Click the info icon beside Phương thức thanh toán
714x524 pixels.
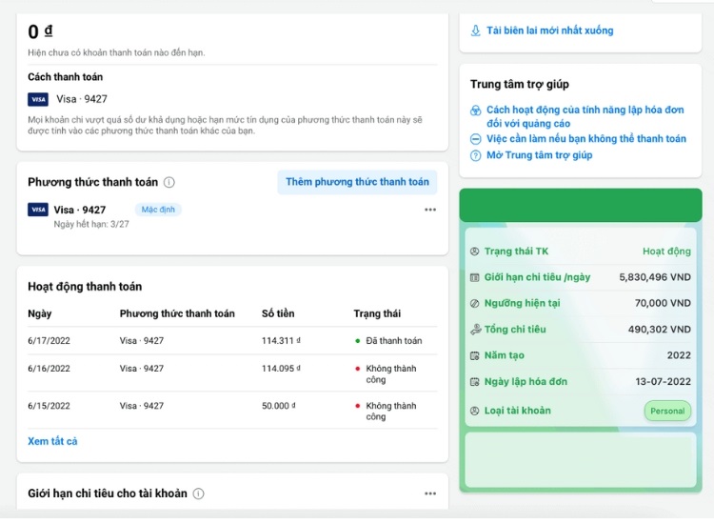[x=169, y=182]
